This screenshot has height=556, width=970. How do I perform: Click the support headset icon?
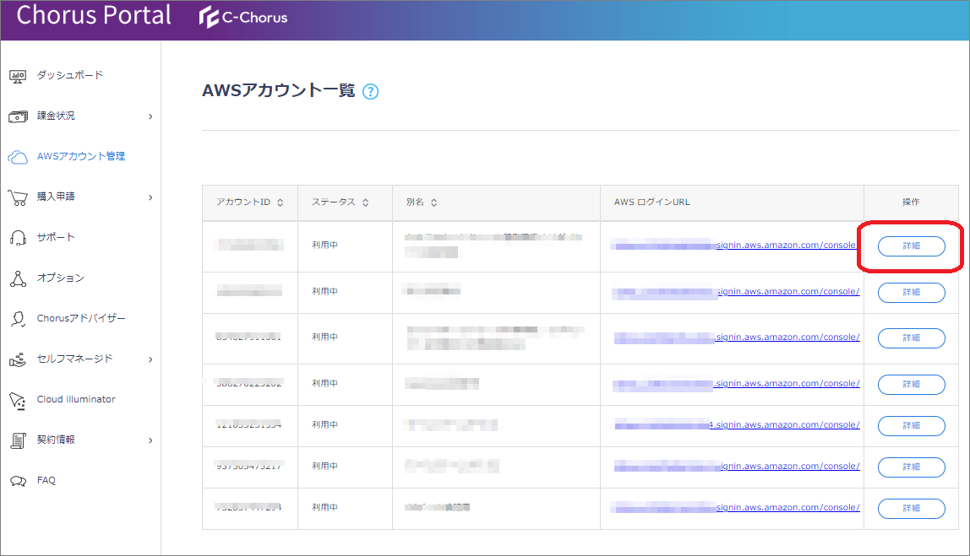click(x=18, y=238)
